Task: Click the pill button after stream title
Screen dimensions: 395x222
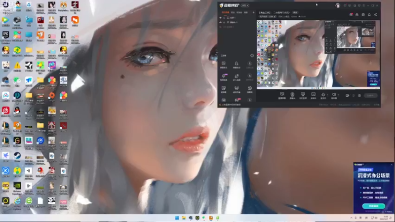Action: tap(295, 12)
